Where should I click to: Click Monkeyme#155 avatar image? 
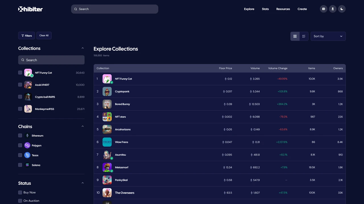click(x=28, y=109)
